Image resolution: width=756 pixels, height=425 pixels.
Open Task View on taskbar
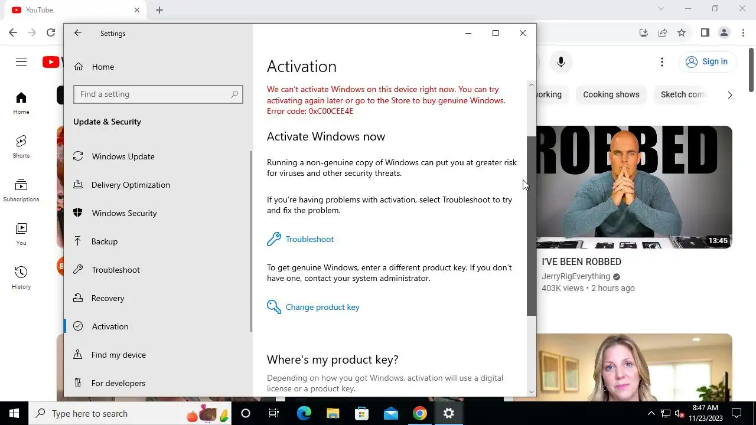(x=274, y=413)
